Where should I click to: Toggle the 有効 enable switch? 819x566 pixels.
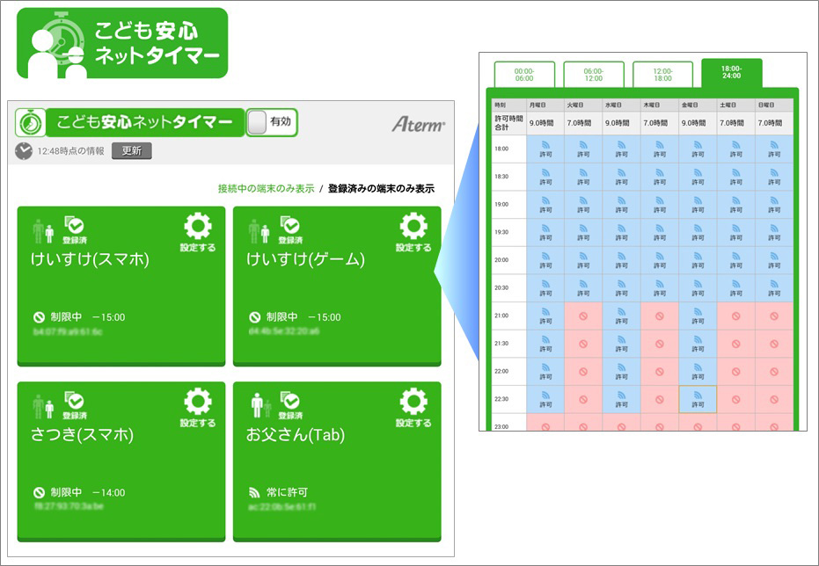pos(272,122)
